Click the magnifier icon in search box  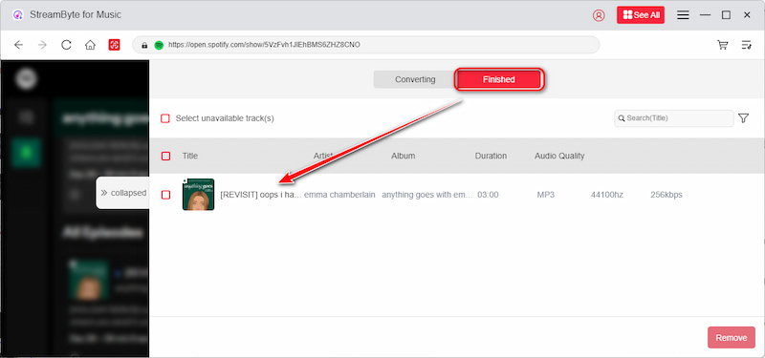coord(622,118)
